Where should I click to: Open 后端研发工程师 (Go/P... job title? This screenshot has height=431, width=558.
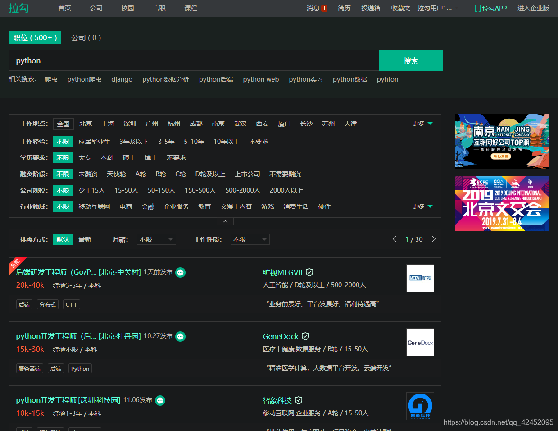tap(78, 272)
